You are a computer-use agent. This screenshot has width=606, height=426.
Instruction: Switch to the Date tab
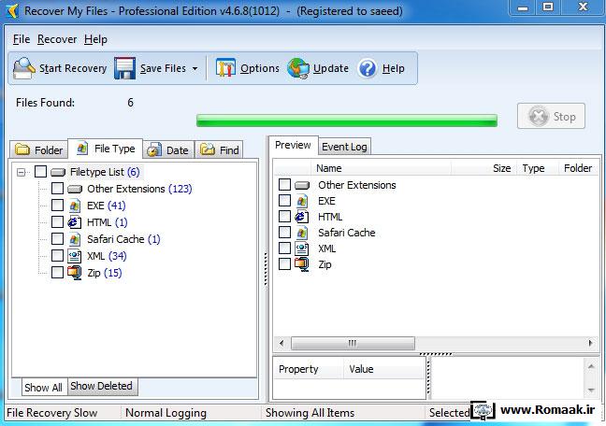tap(169, 149)
